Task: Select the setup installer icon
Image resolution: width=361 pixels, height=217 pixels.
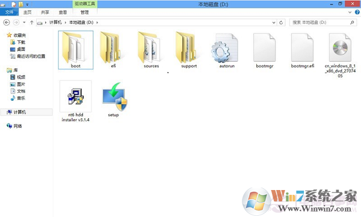Action: 115,97
